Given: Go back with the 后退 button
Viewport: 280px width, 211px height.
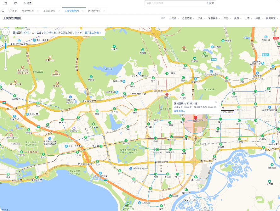Looking at the screenshot, I should [x=27, y=3].
